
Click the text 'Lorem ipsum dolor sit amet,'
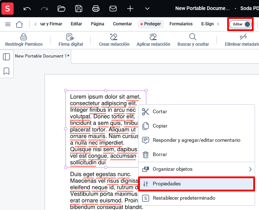point(105,97)
